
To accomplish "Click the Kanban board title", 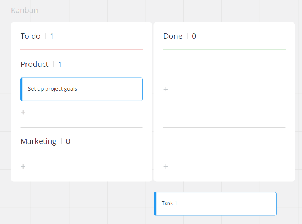I will coord(24,10).
